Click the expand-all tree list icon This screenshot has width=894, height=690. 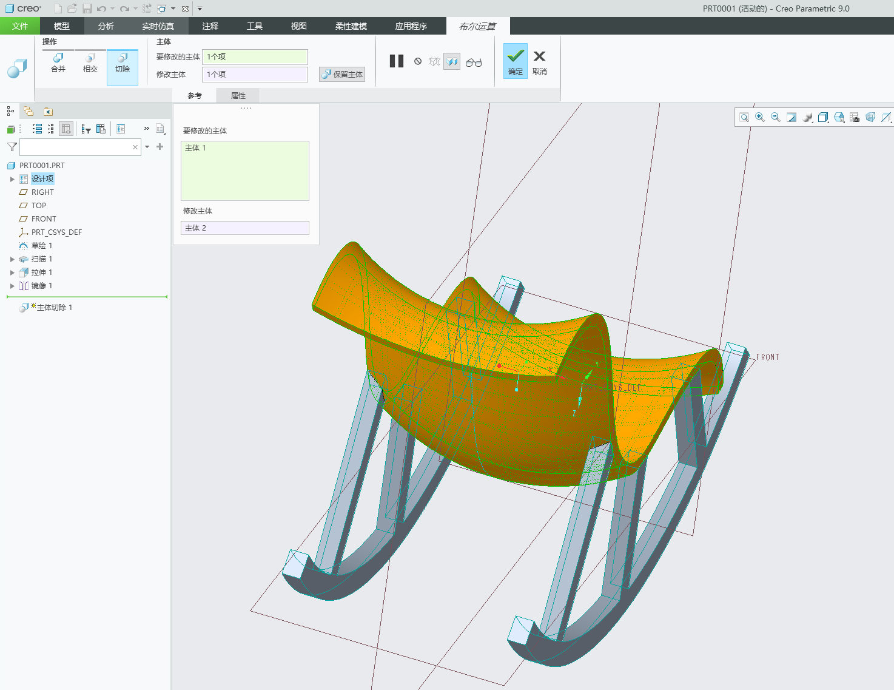pos(37,129)
